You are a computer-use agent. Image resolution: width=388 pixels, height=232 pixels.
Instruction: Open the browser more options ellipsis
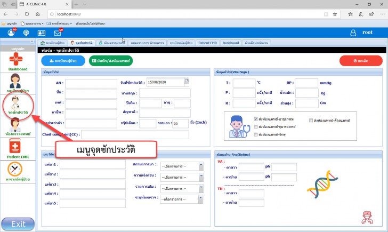click(x=382, y=14)
